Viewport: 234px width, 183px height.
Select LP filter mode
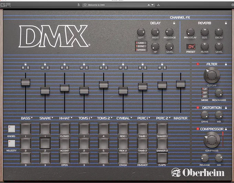click(205, 89)
